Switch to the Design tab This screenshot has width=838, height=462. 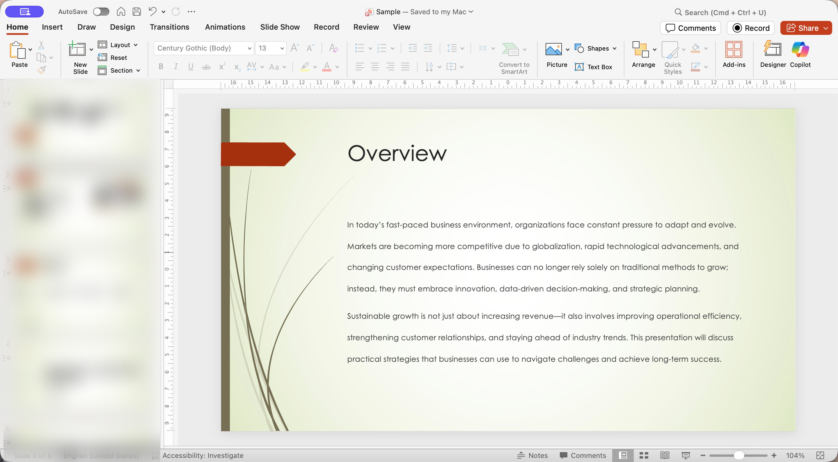(x=122, y=27)
